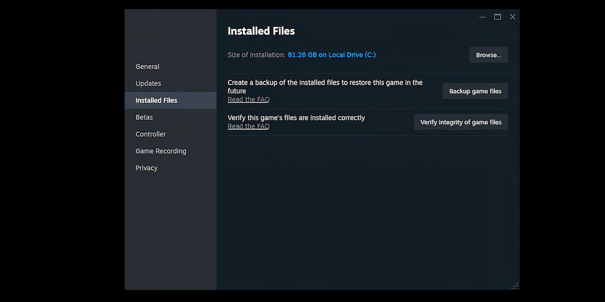Click the Backup game files button
605x302 pixels.
coord(475,91)
